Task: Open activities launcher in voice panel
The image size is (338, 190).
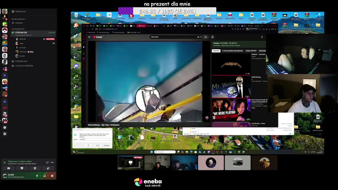Action: 35,168
